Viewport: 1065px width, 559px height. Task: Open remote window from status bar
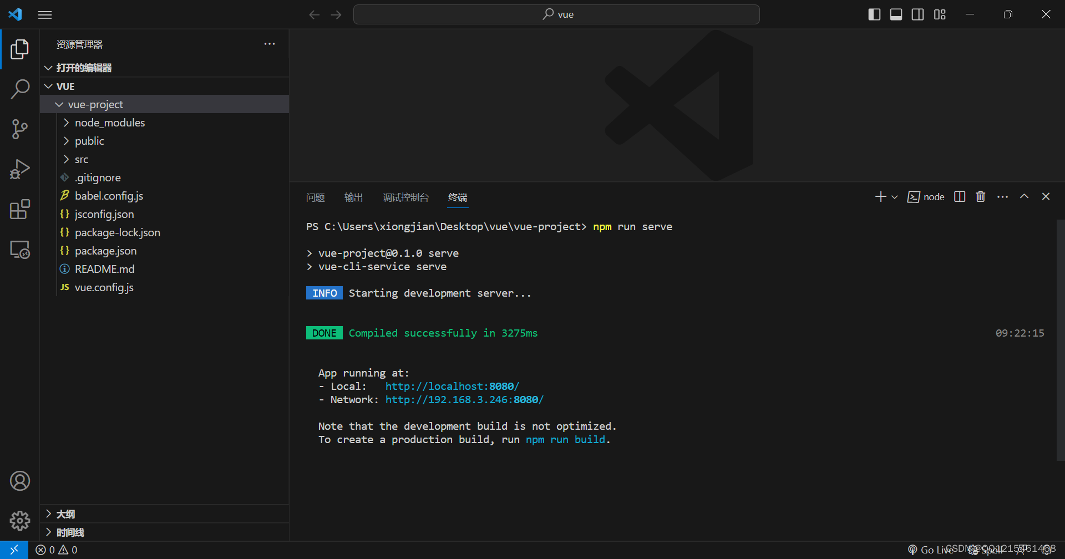click(14, 550)
